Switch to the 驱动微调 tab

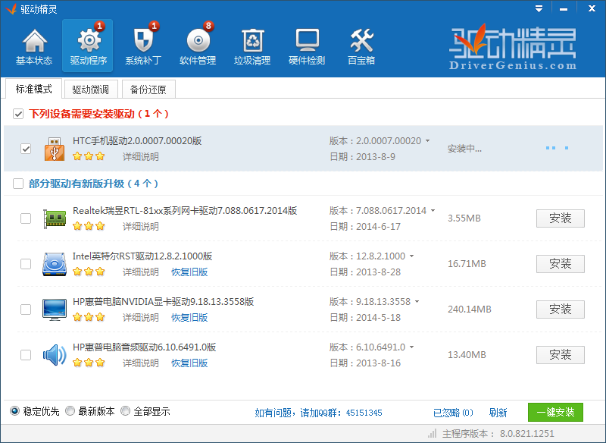90,90
